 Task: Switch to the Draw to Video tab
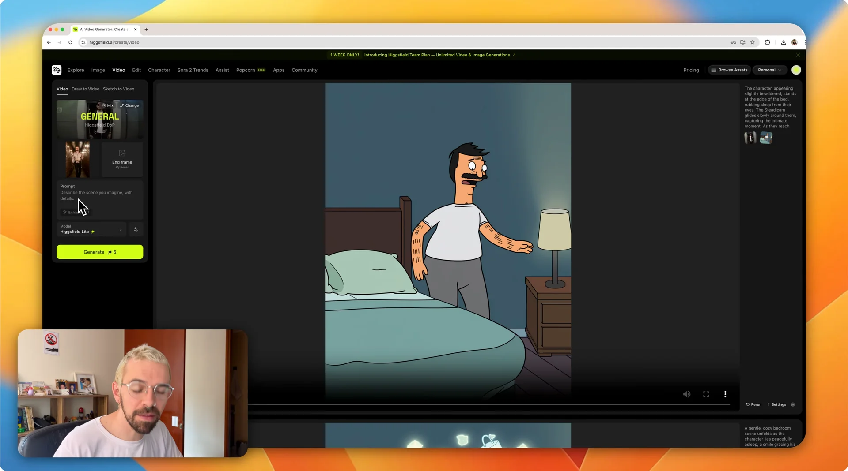tap(85, 89)
